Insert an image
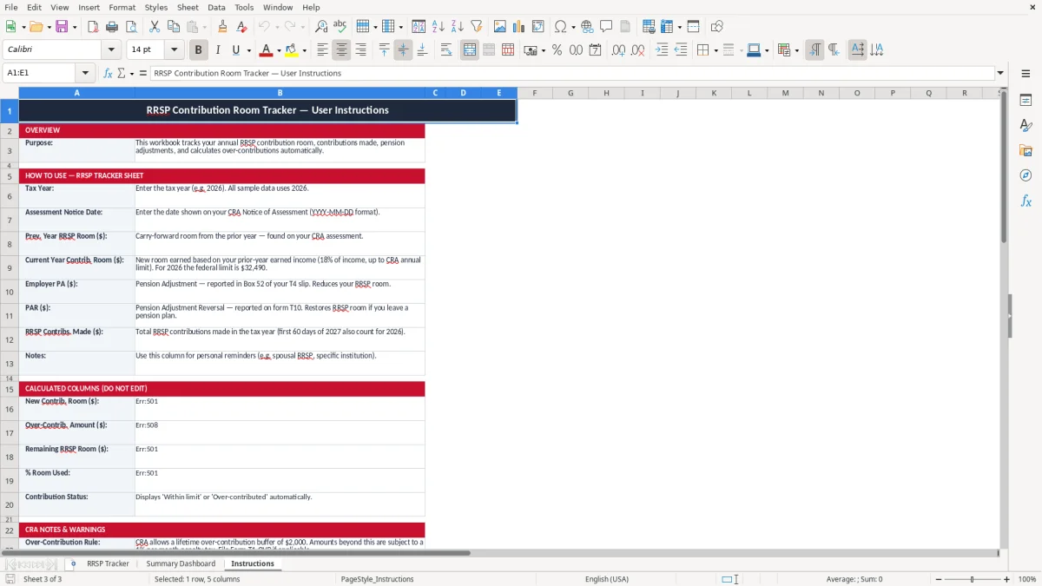This screenshot has height=586, width=1042. (x=500, y=27)
